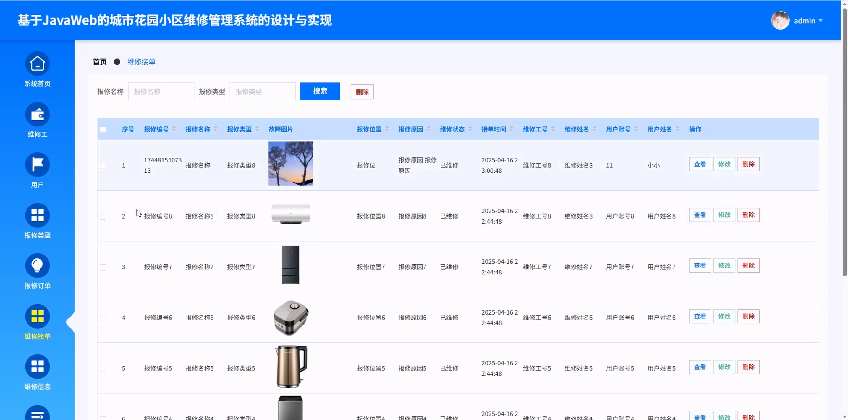848x420 pixels.
Task: Open the 系统首页 house icon
Action: coord(37,64)
